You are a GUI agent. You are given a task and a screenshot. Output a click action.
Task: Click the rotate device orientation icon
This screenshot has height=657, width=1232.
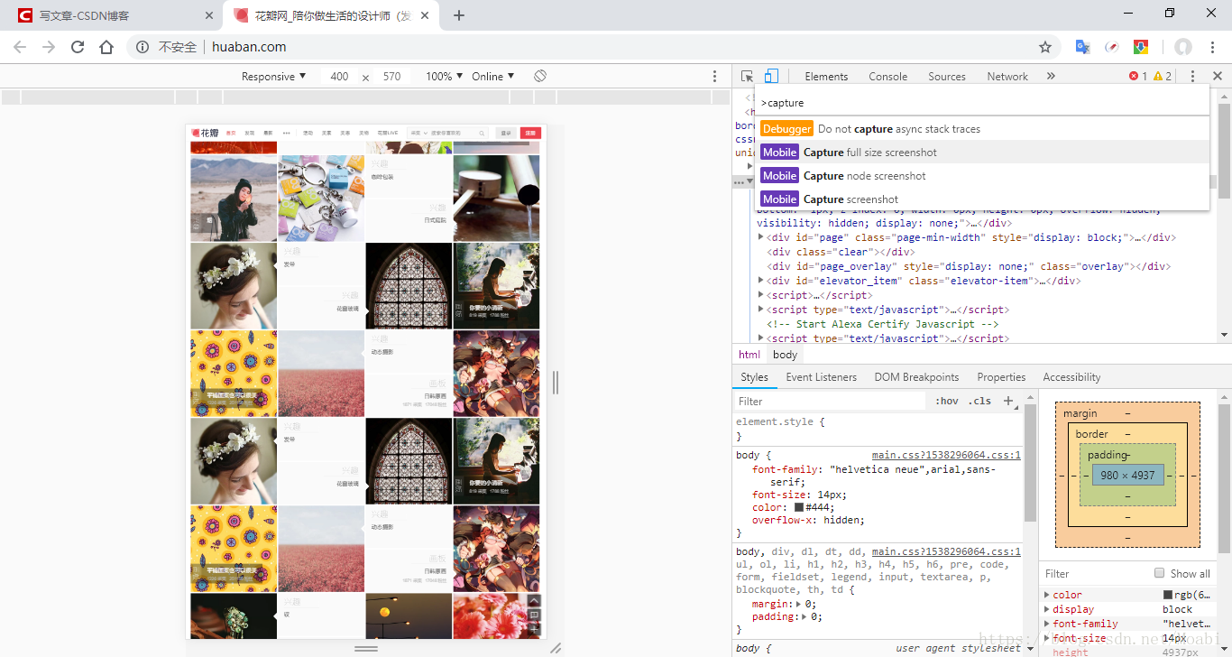point(540,76)
